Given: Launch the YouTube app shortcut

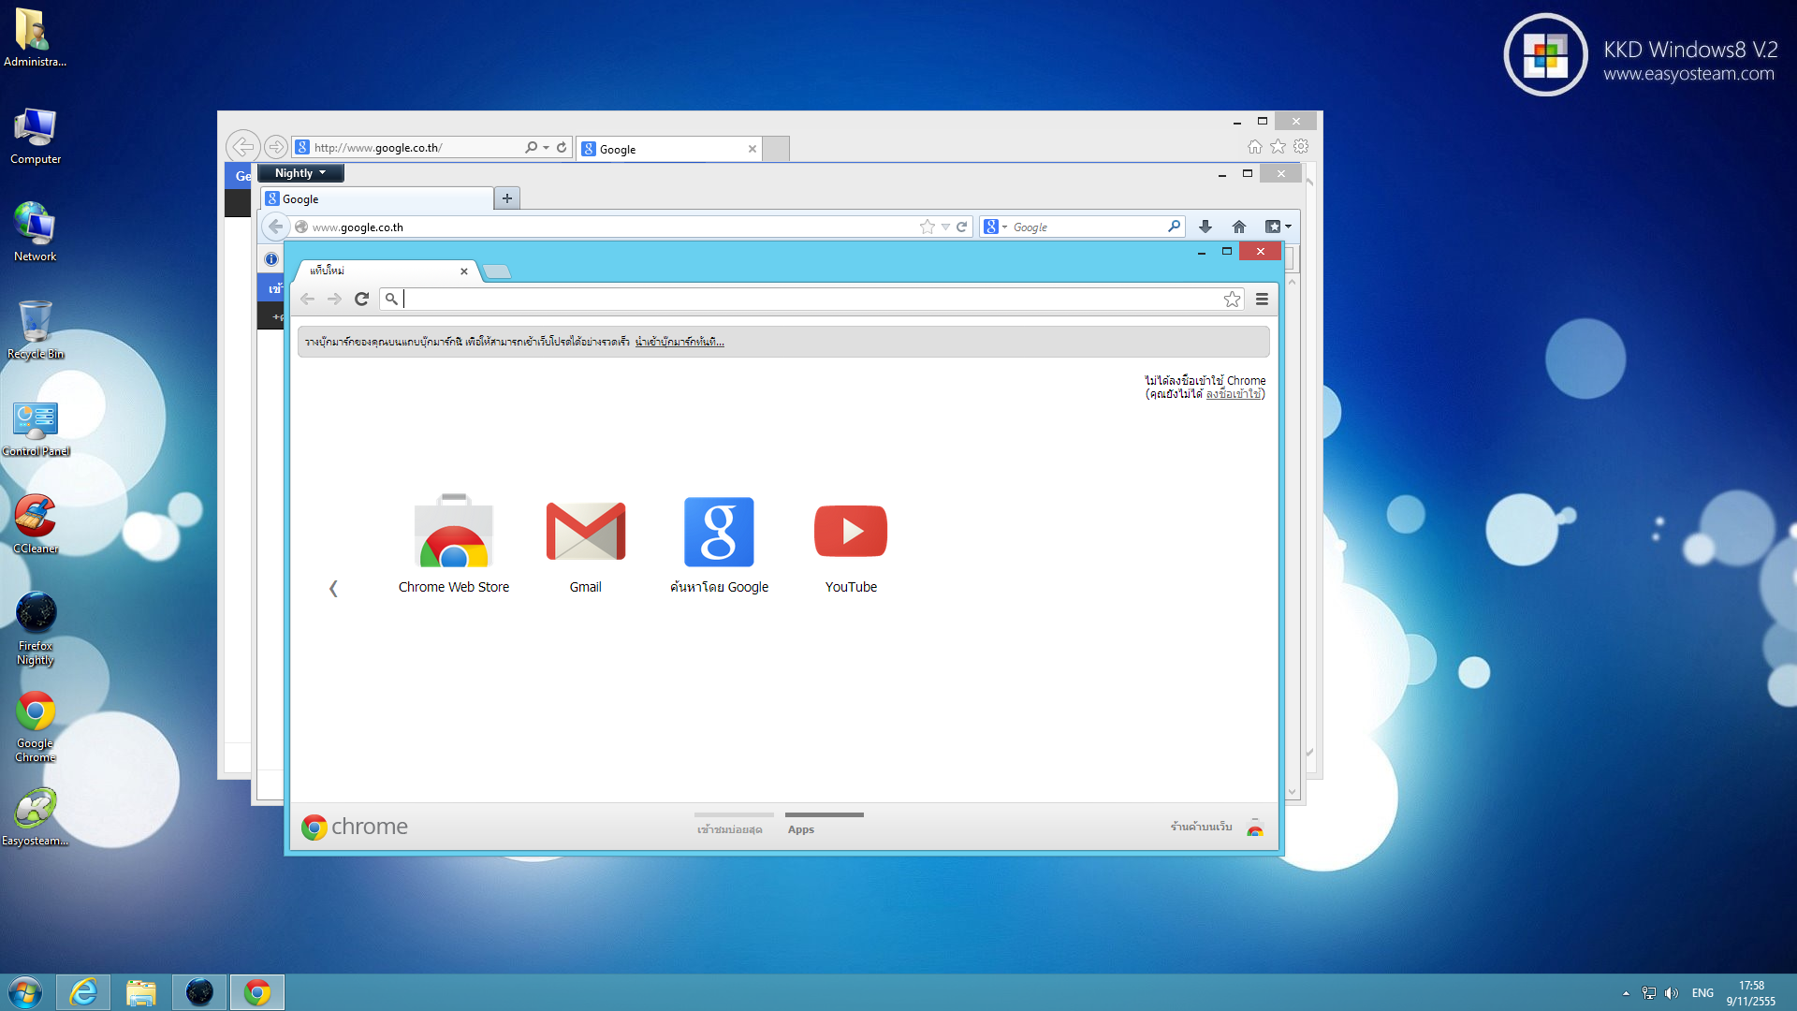Looking at the screenshot, I should coord(851,534).
